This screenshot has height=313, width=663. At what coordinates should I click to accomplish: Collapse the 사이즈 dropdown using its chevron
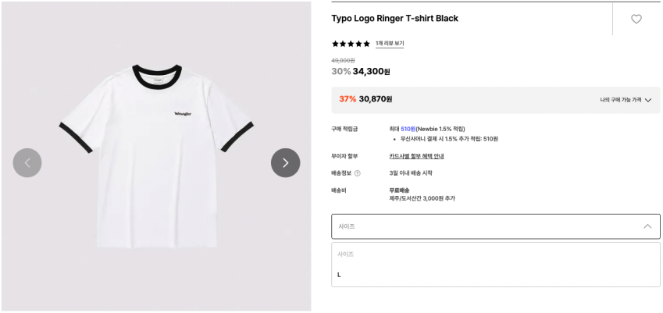point(647,226)
